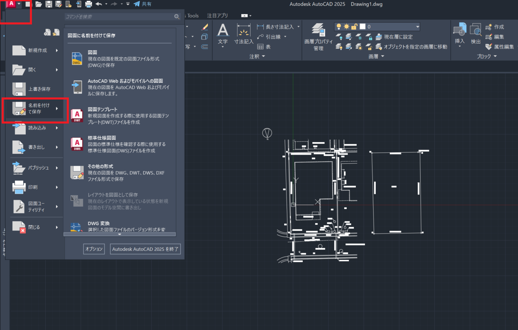Click the オプション button
This screenshot has width=518, height=330.
[94, 249]
